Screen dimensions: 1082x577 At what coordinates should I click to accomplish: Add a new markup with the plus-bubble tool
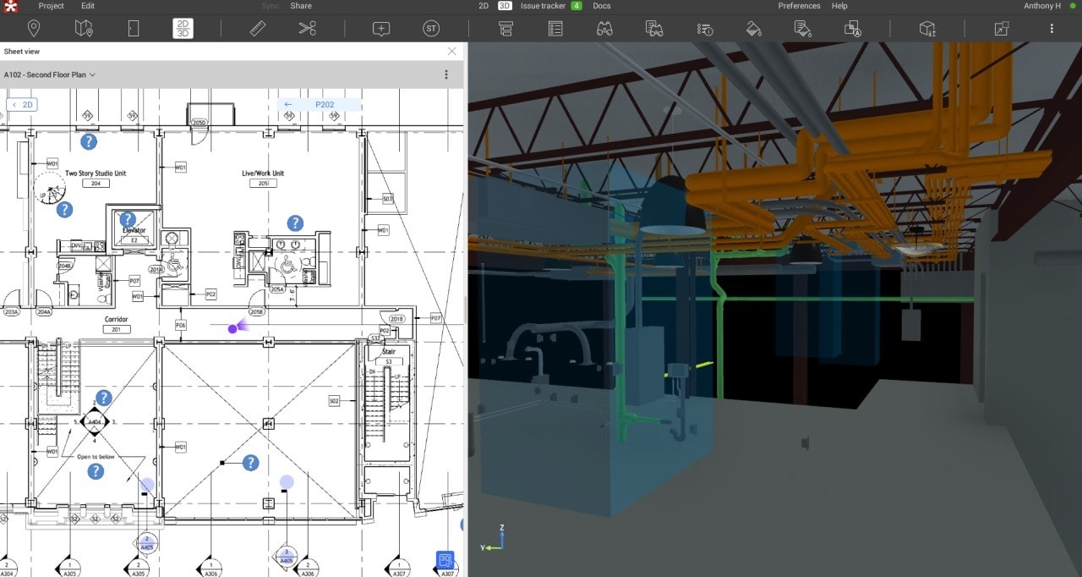coord(380,28)
